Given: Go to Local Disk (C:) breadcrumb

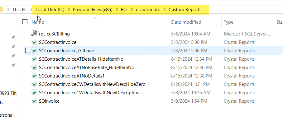Looking at the screenshot, I should [x=50, y=10].
